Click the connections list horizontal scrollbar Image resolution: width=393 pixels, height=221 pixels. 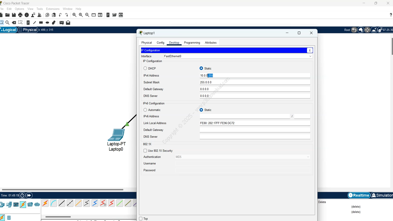pos(58,217)
